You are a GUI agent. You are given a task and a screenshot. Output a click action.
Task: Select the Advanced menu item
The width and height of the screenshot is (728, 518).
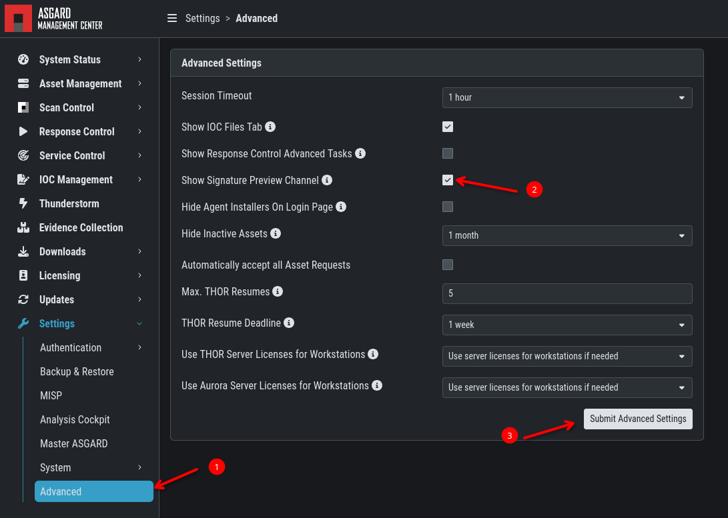coord(94,491)
